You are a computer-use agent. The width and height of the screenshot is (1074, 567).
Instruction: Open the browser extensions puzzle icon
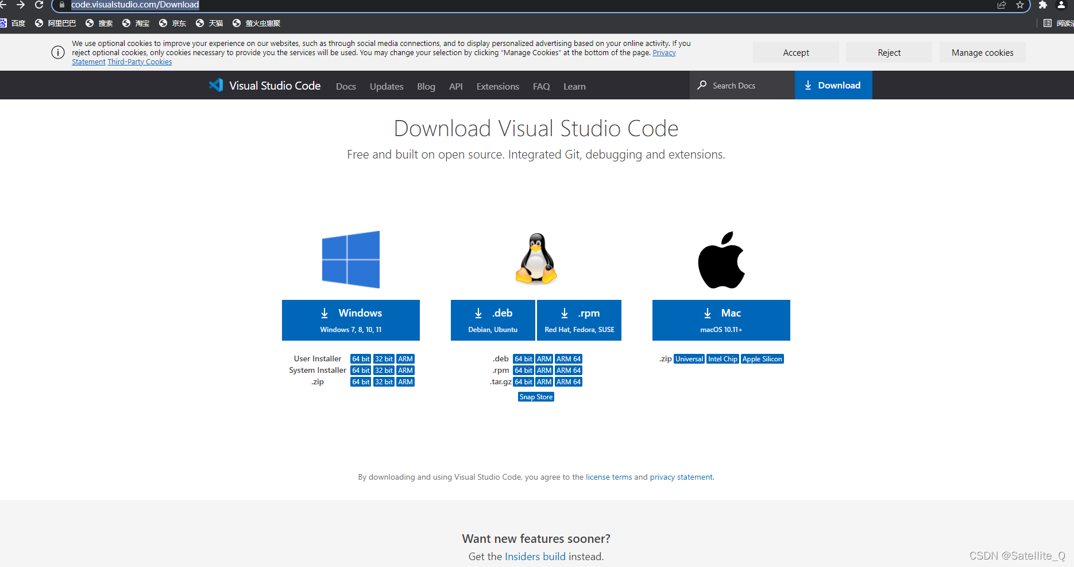(1043, 5)
